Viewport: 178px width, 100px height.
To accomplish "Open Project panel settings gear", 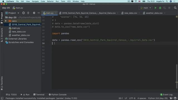I will [x=34, y=13].
